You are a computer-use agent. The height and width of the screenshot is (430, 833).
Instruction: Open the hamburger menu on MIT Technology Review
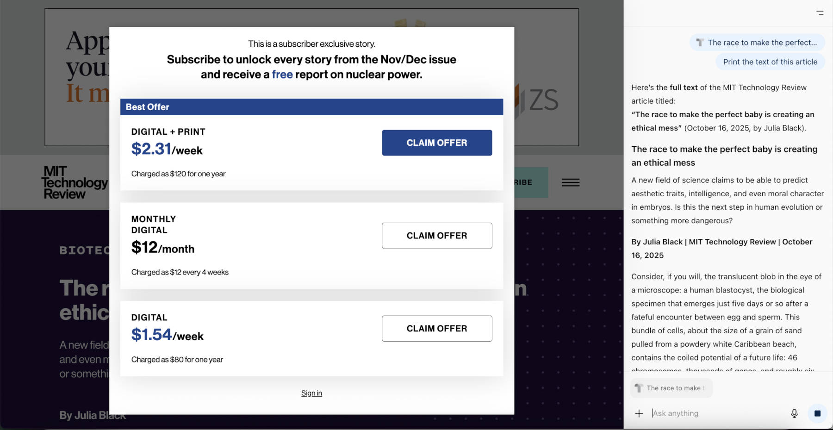point(570,182)
